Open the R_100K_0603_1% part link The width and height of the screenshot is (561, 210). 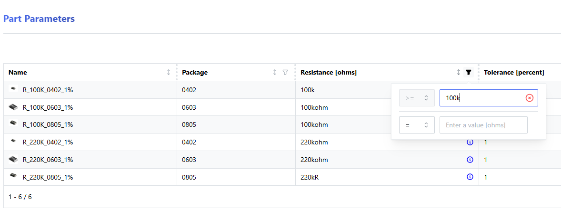pos(48,107)
